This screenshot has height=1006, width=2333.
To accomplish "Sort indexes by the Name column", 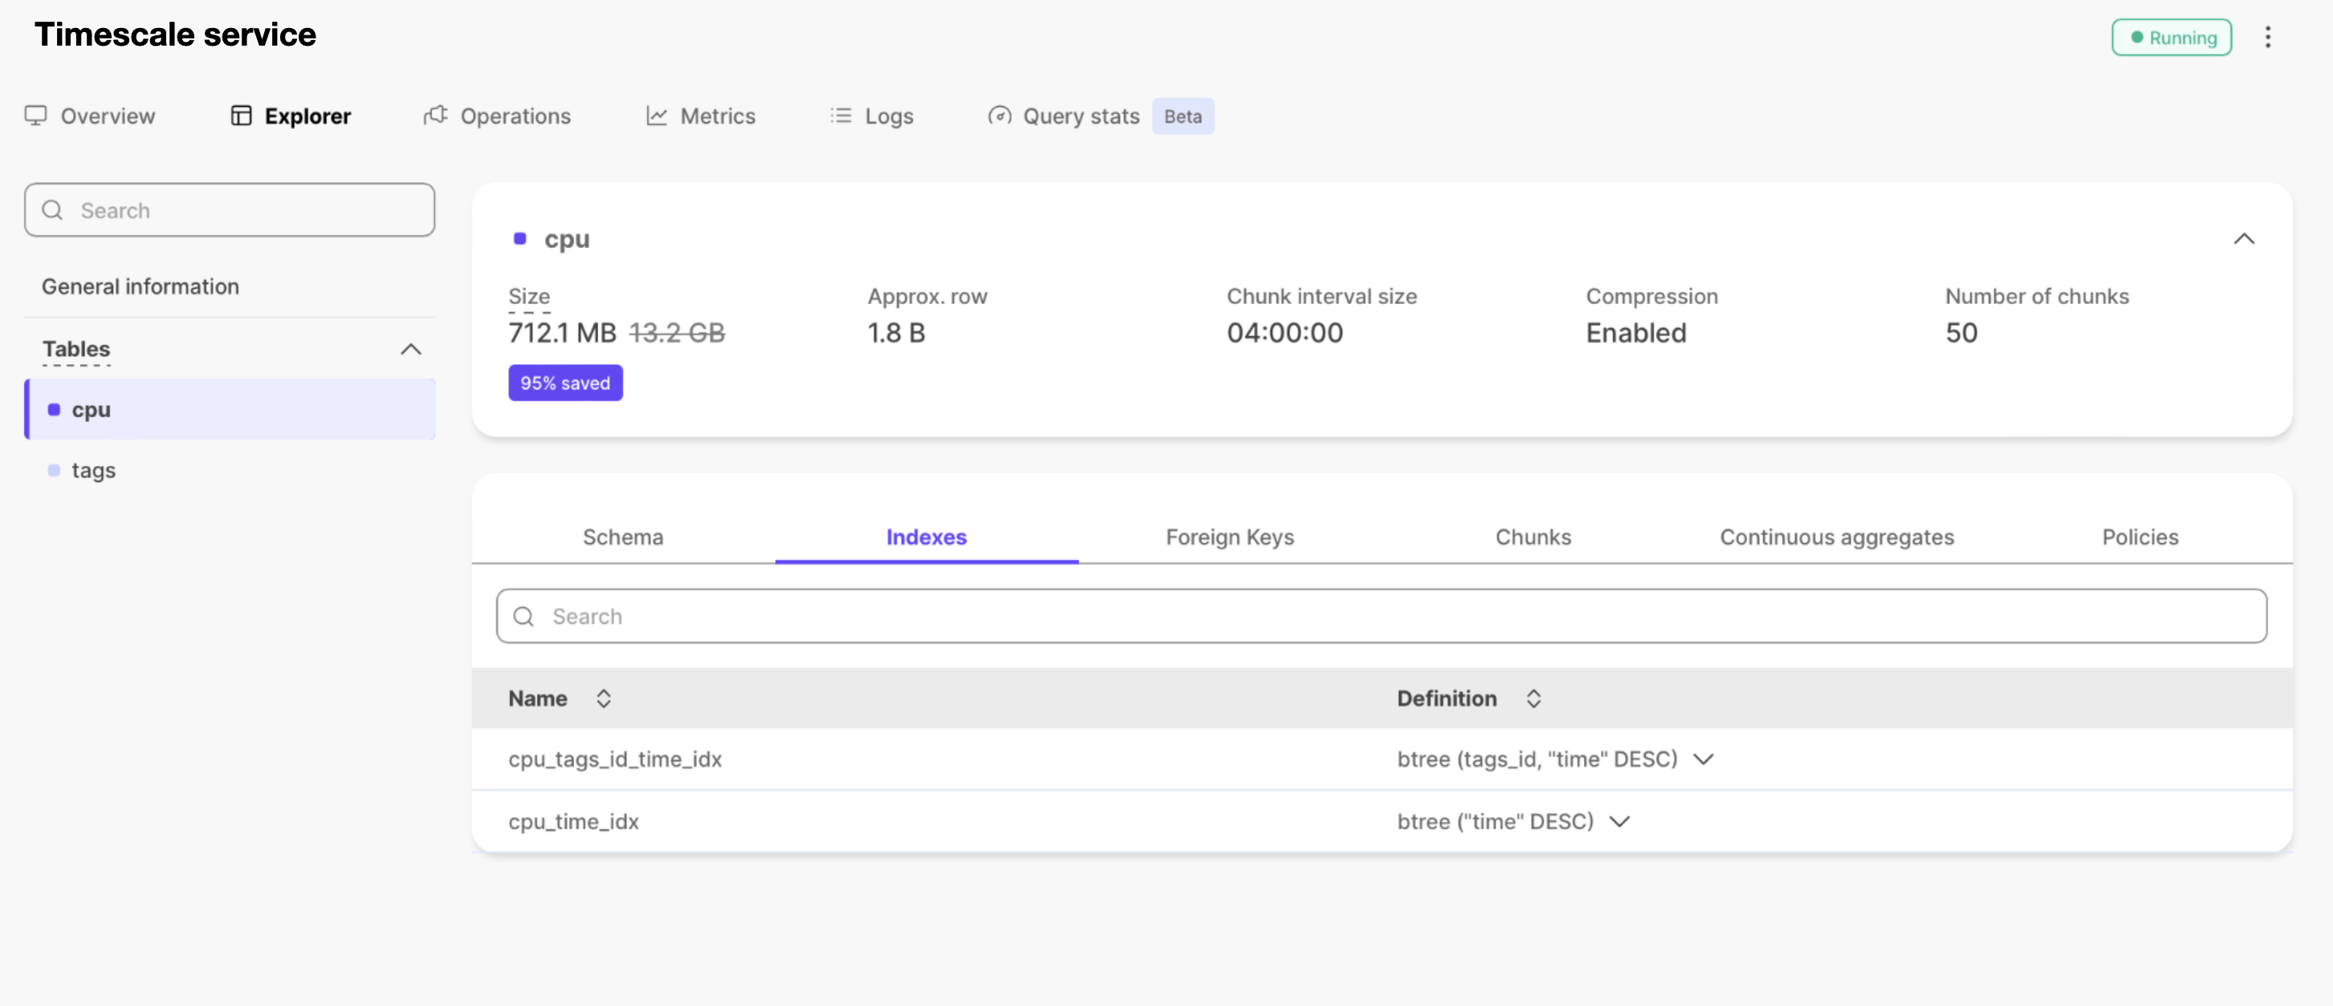I will (603, 699).
